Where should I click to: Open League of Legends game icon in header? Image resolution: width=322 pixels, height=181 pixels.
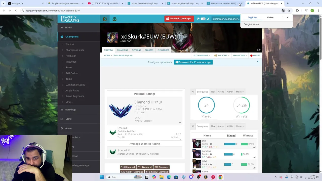(x=105, y=19)
